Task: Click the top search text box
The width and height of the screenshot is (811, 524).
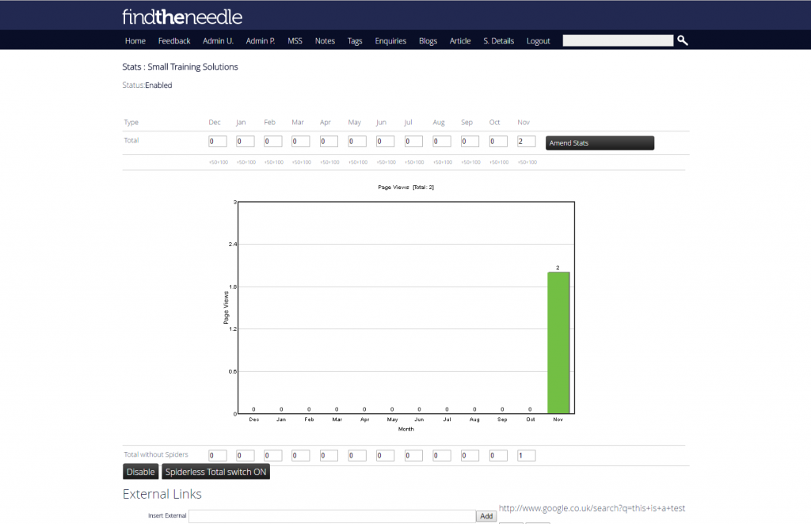Action: 618,40
